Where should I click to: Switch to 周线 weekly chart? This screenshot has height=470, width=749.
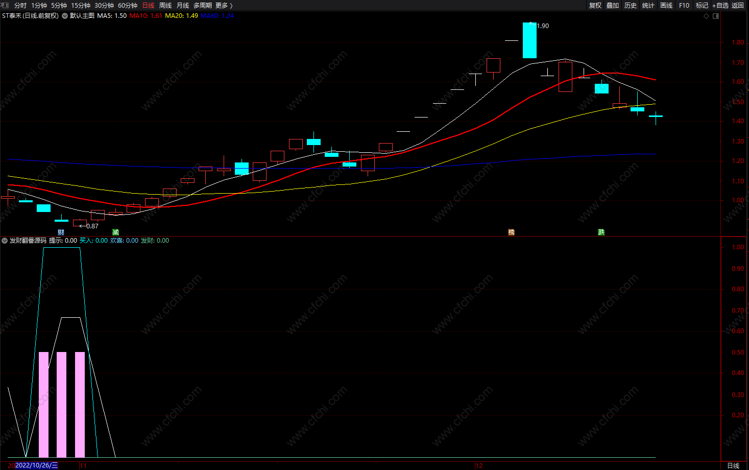pyautogui.click(x=165, y=6)
